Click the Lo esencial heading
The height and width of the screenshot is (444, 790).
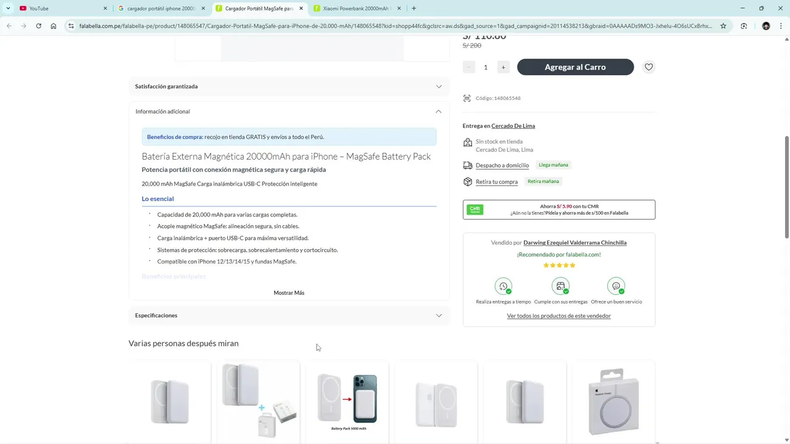point(157,199)
